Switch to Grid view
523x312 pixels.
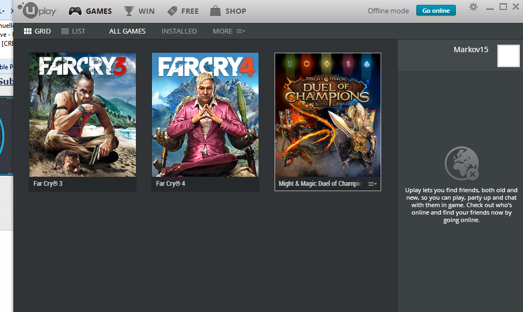click(x=37, y=31)
